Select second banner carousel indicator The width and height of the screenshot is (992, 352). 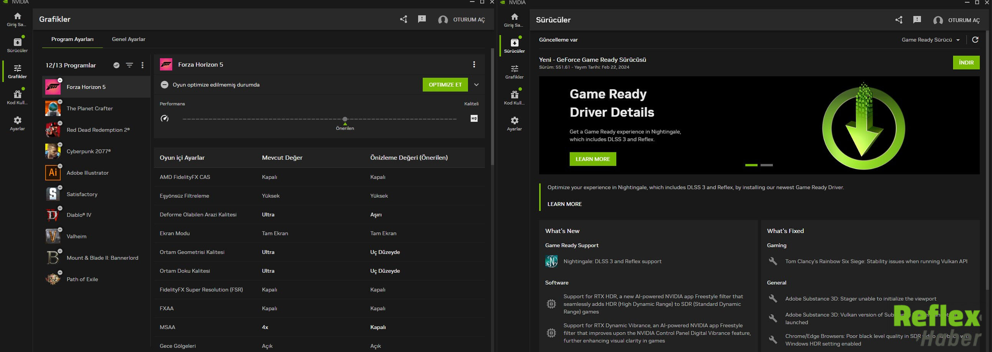coord(766,165)
